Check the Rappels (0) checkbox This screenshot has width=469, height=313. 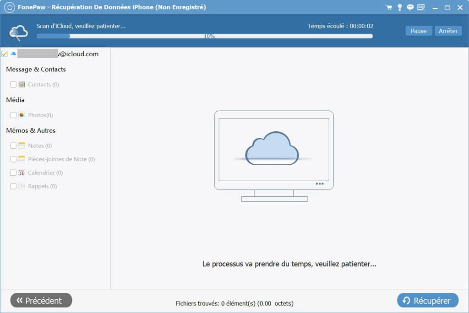[x=13, y=186]
